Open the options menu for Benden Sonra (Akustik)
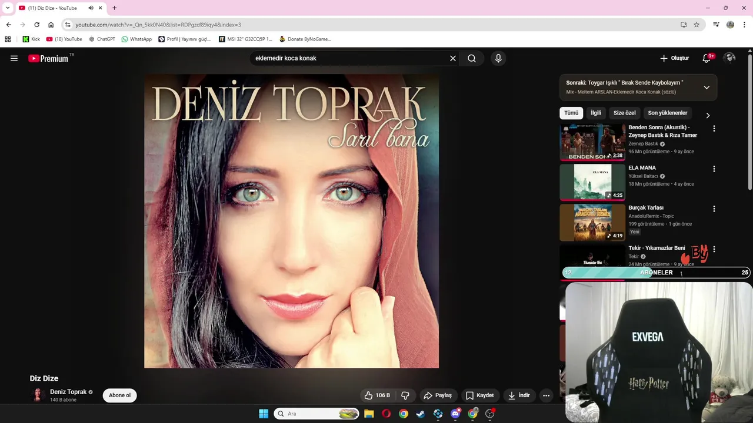This screenshot has width=753, height=423. tap(714, 128)
